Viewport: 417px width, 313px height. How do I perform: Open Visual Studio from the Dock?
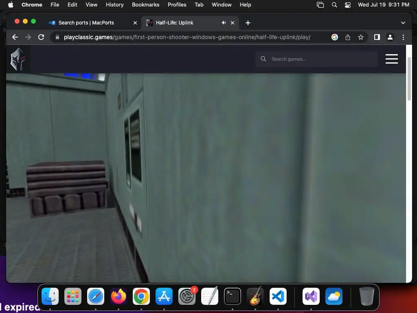click(x=311, y=296)
